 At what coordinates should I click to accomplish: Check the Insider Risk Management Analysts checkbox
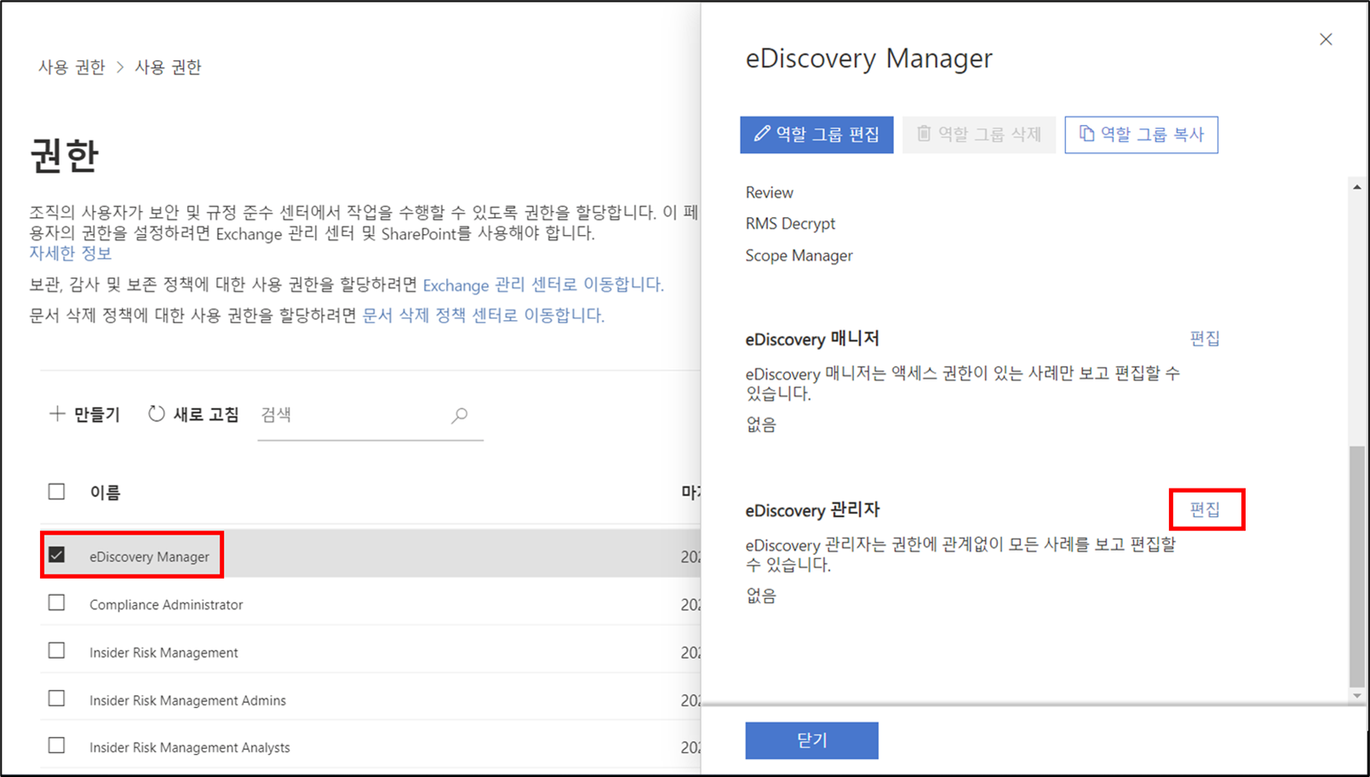56,746
